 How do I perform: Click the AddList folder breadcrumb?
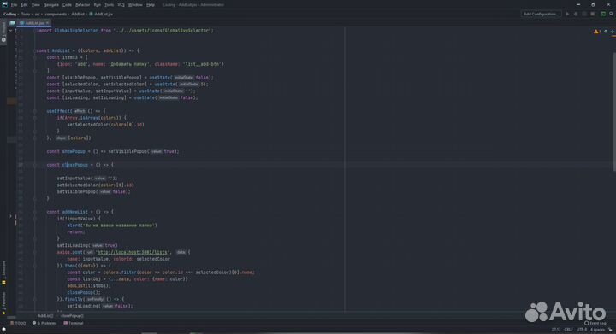78,14
